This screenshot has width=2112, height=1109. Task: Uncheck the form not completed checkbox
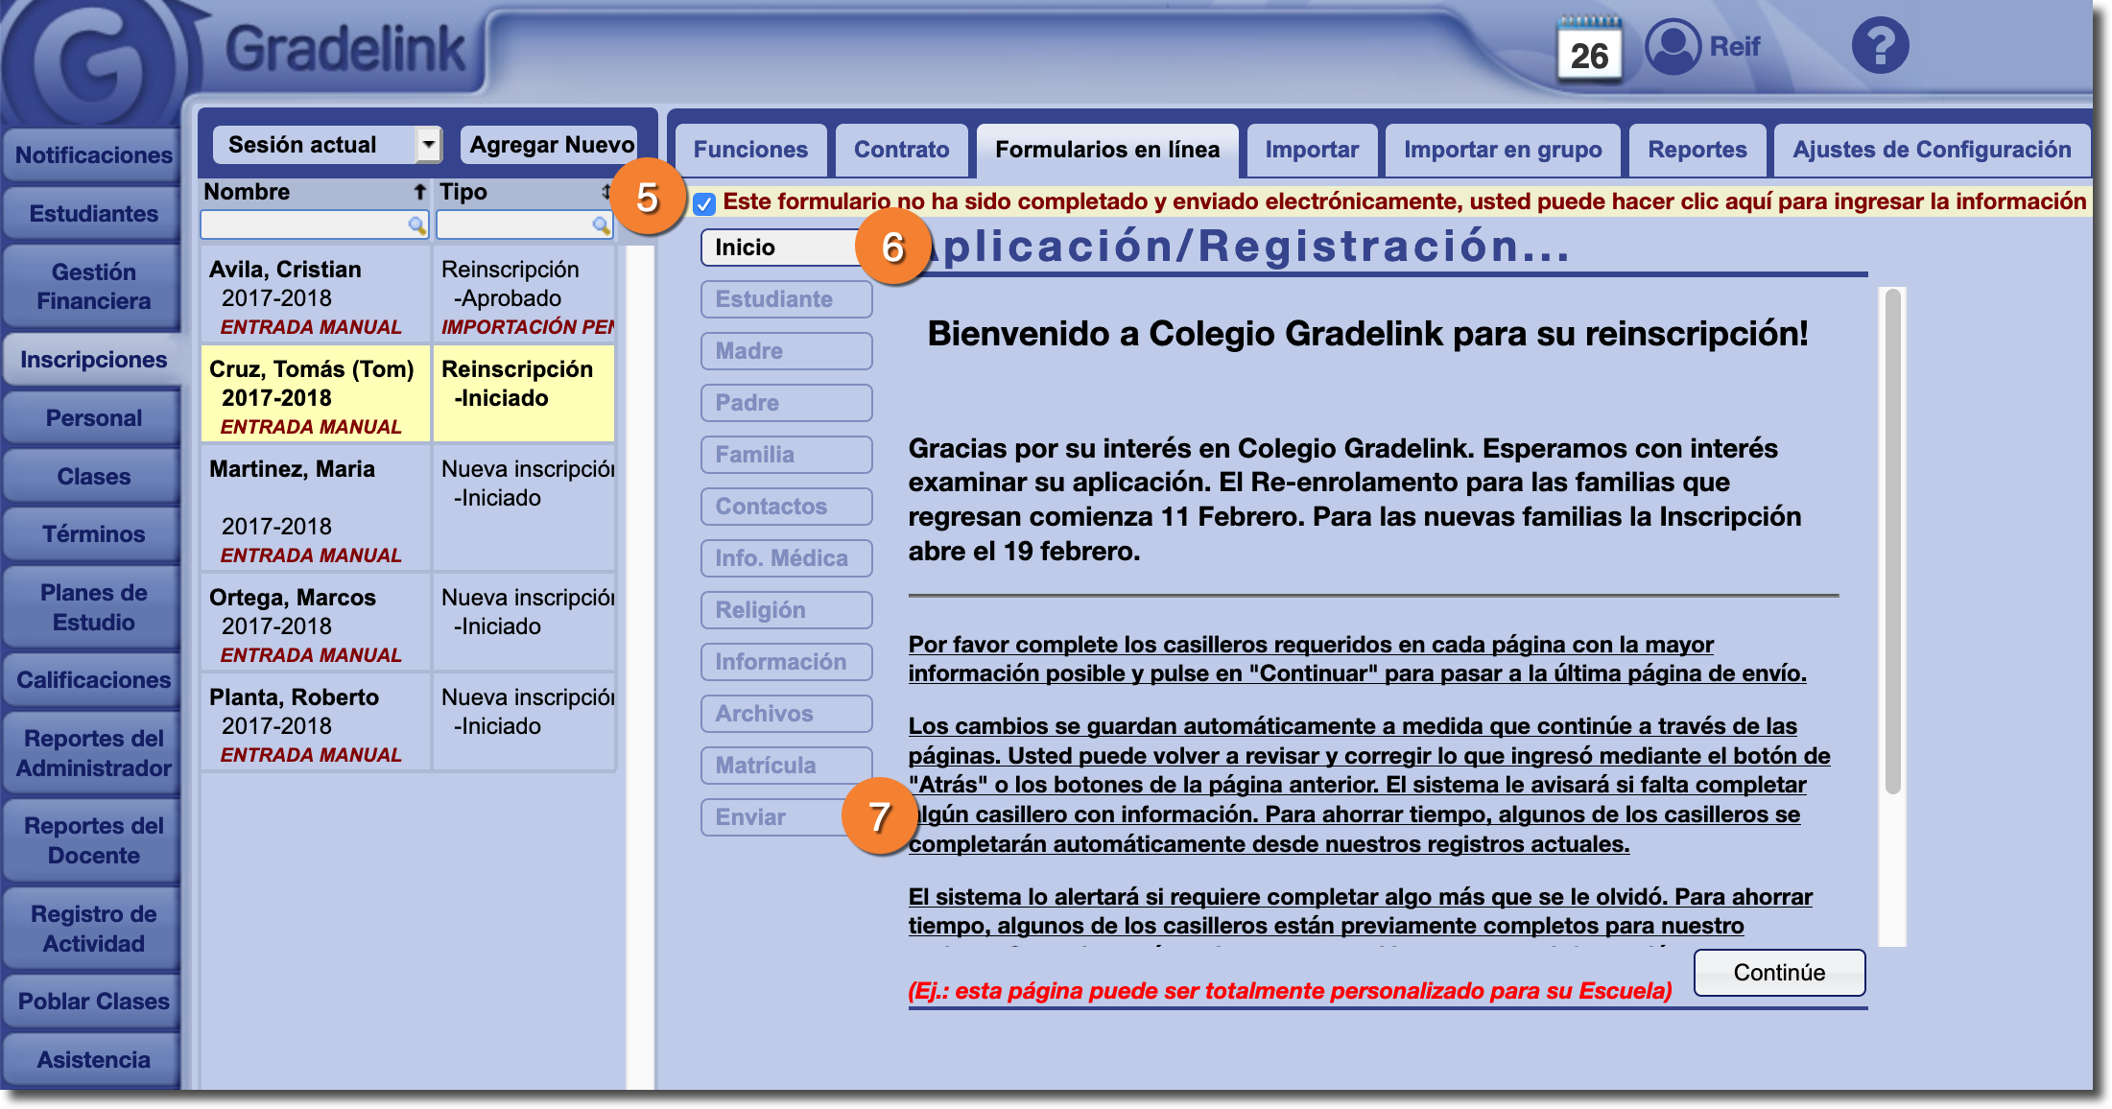704,203
